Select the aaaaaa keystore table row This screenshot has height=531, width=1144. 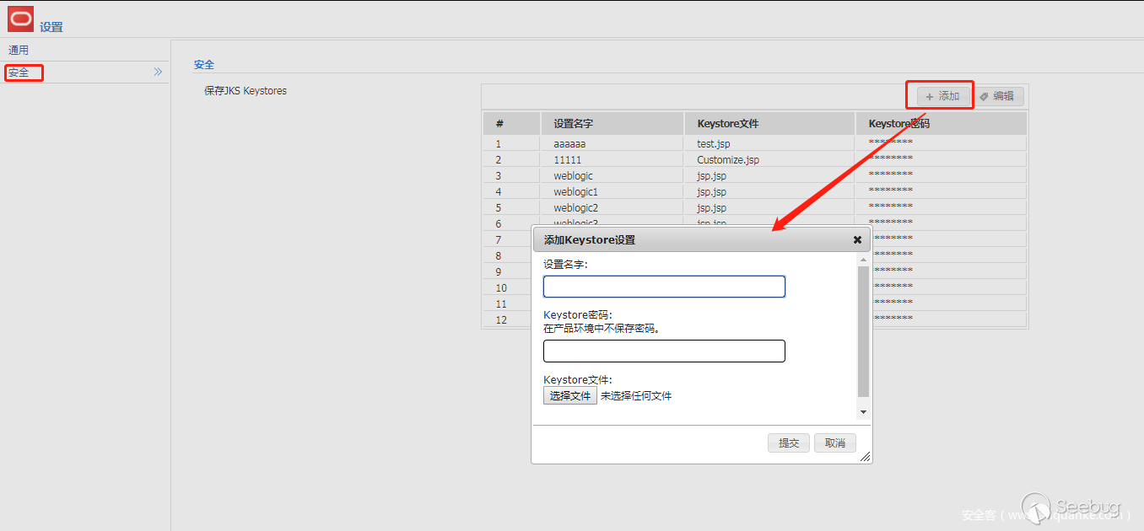(x=569, y=144)
